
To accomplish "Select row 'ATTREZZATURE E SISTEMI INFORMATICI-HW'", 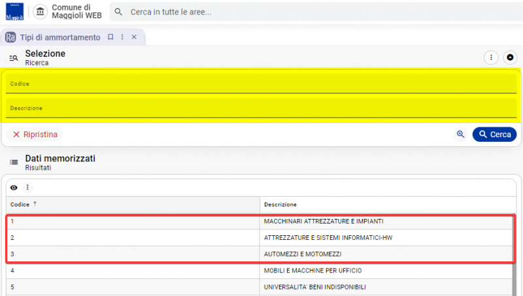I will pyautogui.click(x=260, y=238).
